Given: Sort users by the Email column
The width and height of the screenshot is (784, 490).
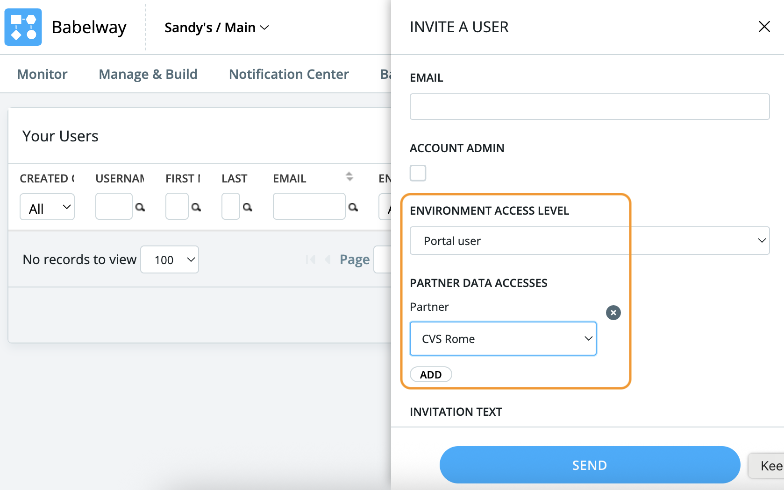Looking at the screenshot, I should 349,177.
